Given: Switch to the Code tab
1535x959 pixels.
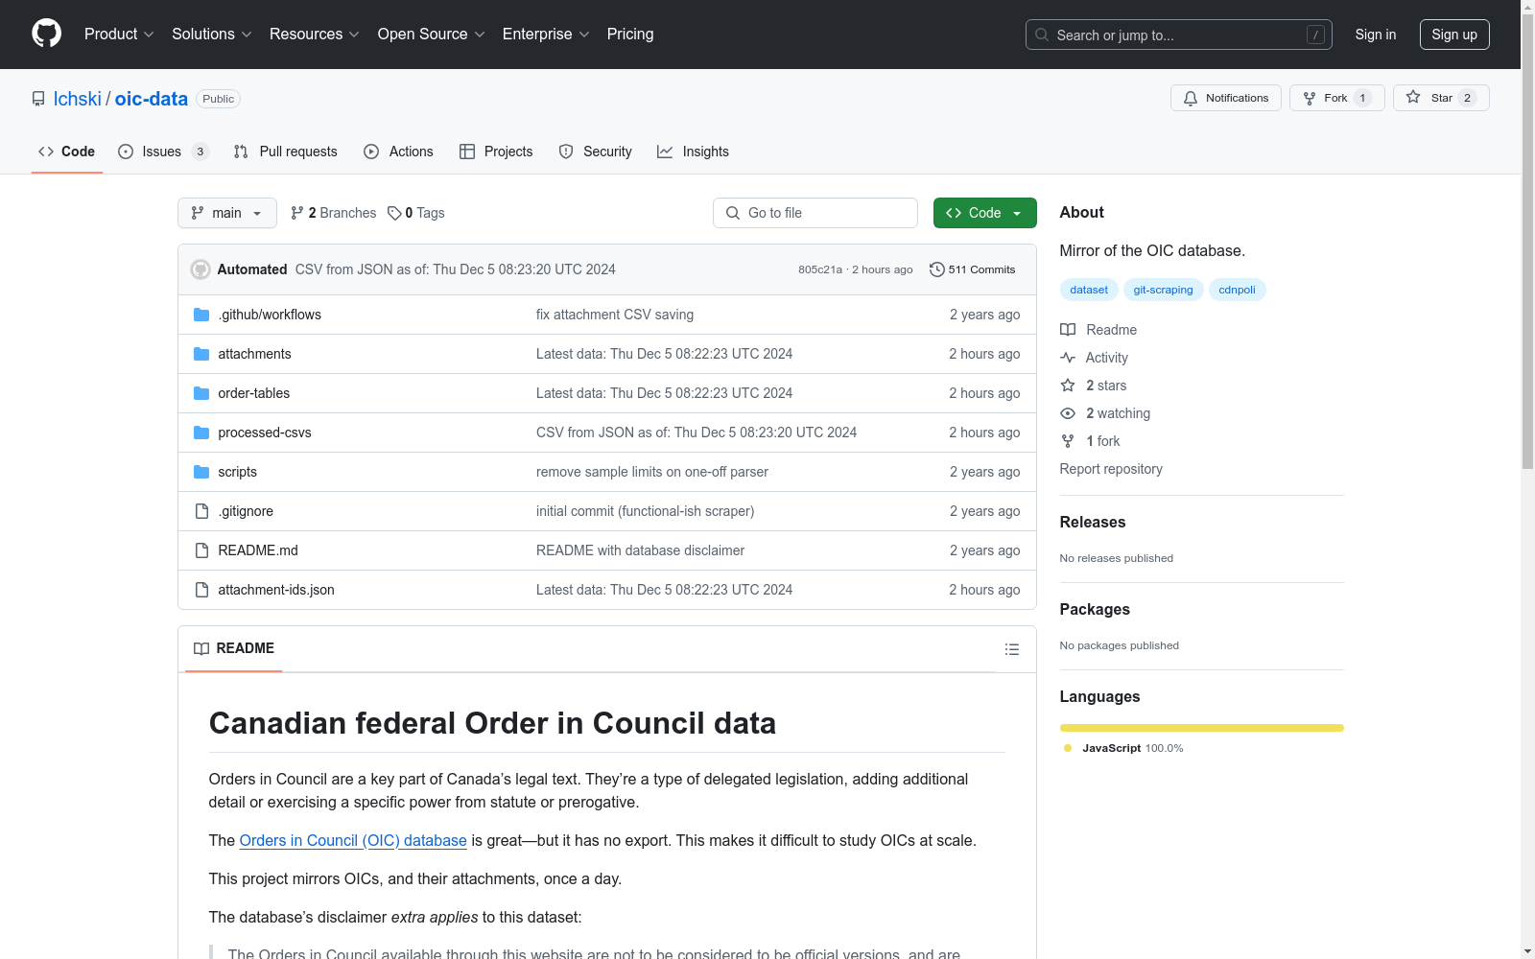Looking at the screenshot, I should click(x=67, y=152).
